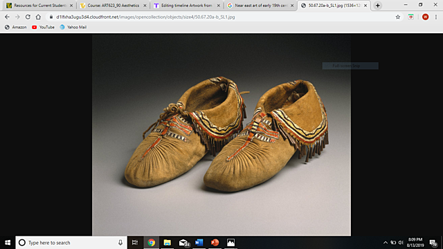Screen dimensions: 443x249
Task: Switch to Editing timeline Artwork tab
Action: (x=186, y=6)
